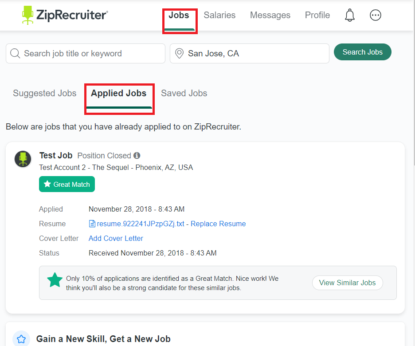The width and height of the screenshot is (415, 346).
Task: Click the resume document icon
Action: coord(92,224)
